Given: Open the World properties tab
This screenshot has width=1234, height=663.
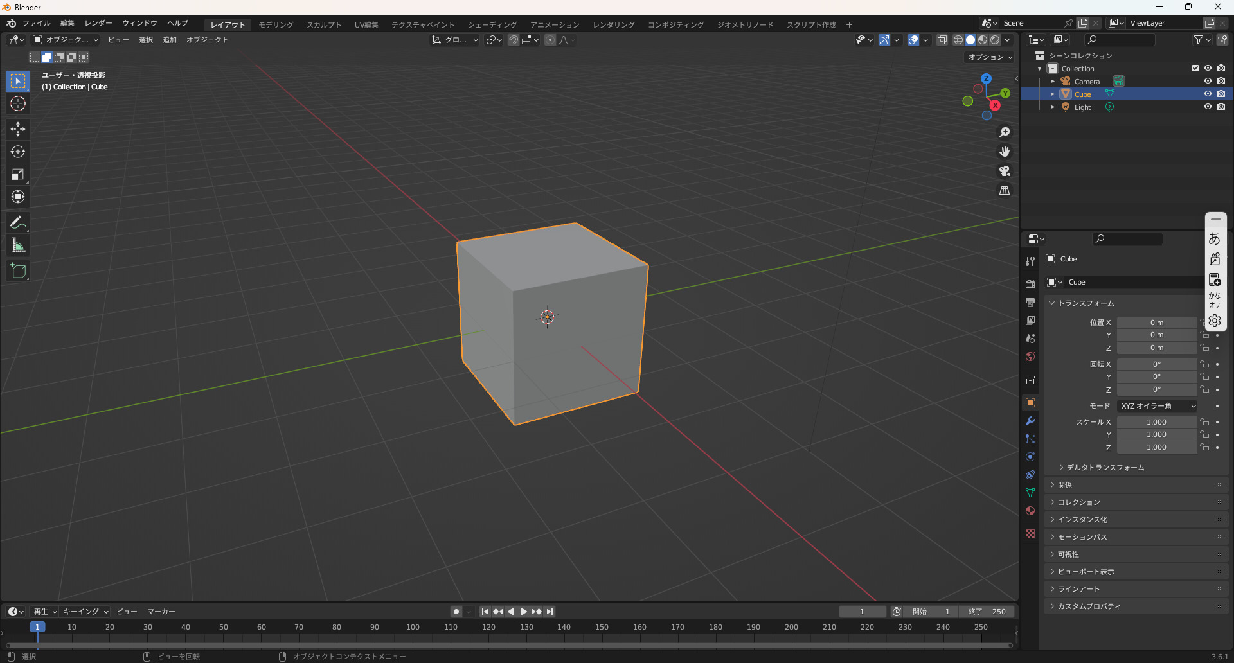Looking at the screenshot, I should pos(1030,356).
